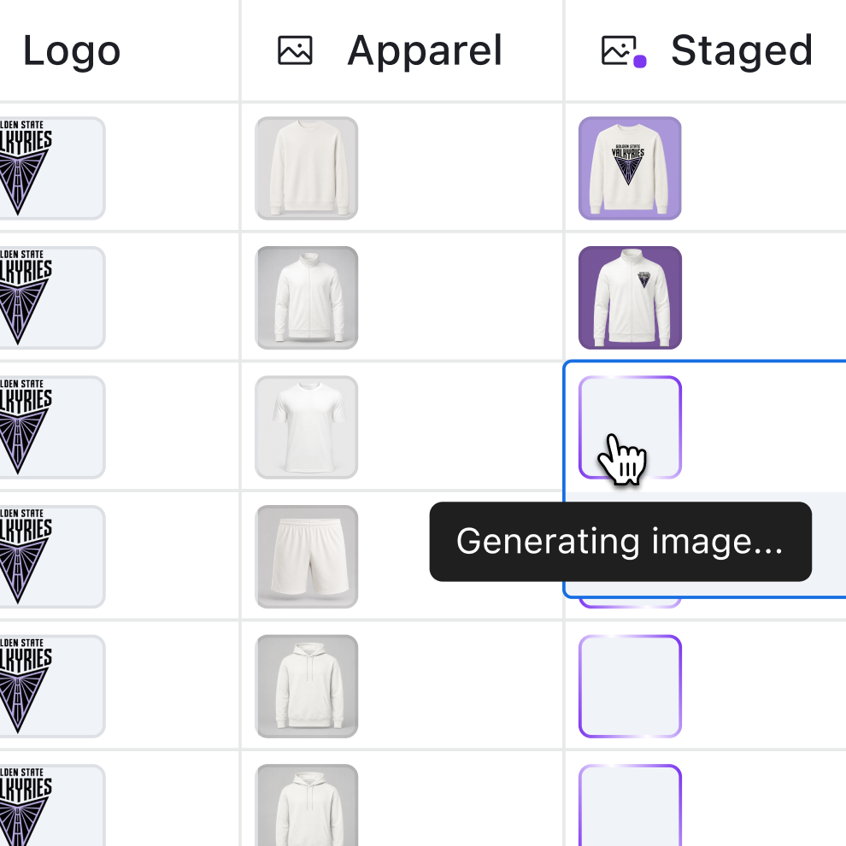The width and height of the screenshot is (846, 846).
Task: Open the white shorts apparel thumbnail
Action: 307,557
